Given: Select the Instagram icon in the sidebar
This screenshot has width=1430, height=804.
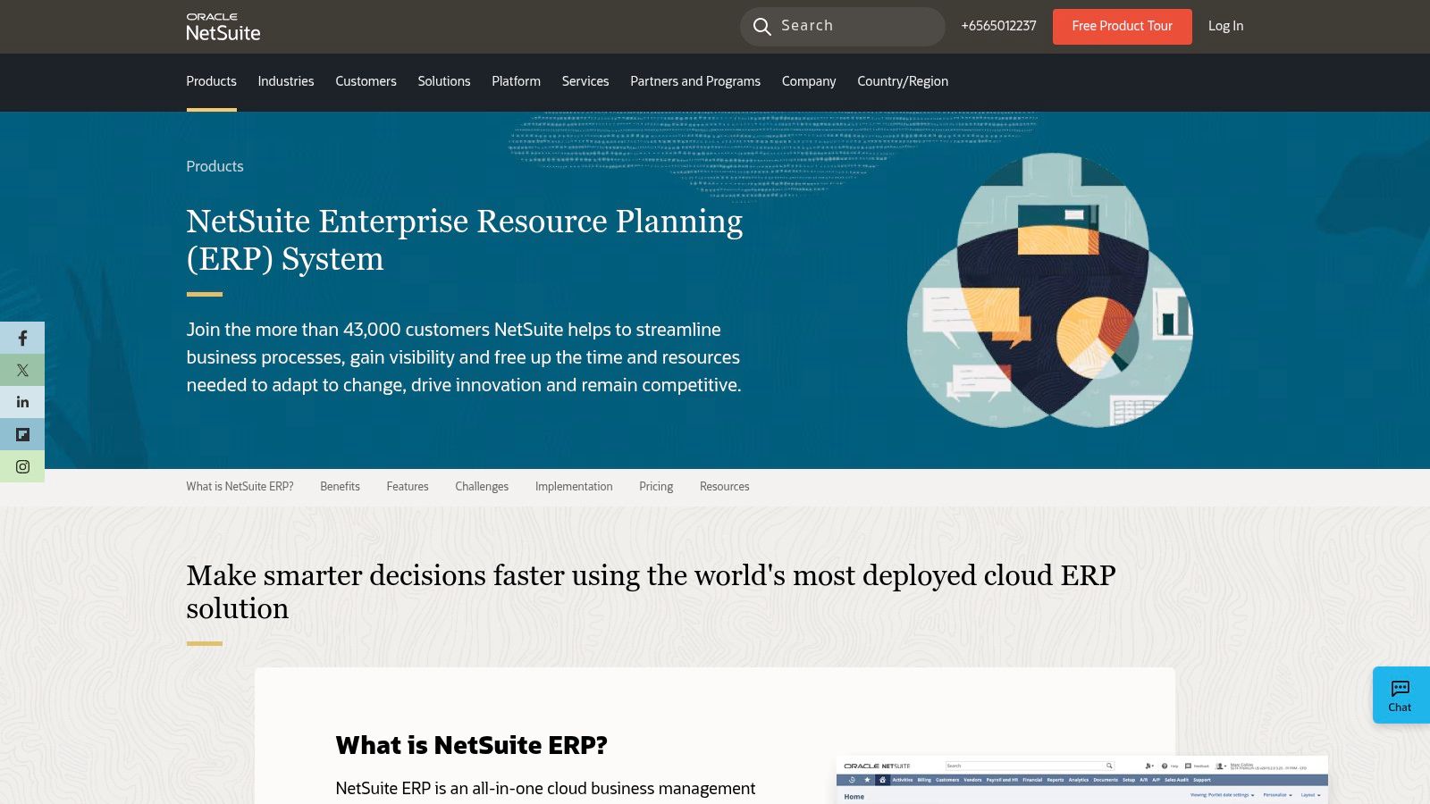Looking at the screenshot, I should pos(21,465).
